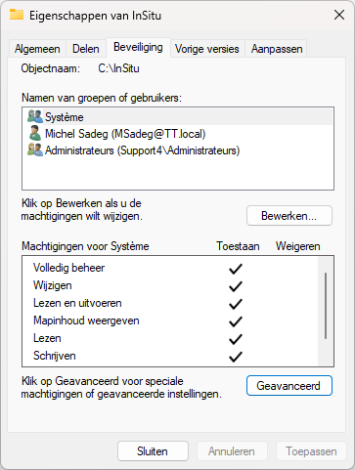Open Geavanceerd permission settings
This screenshot has width=355, height=470.
289,386
